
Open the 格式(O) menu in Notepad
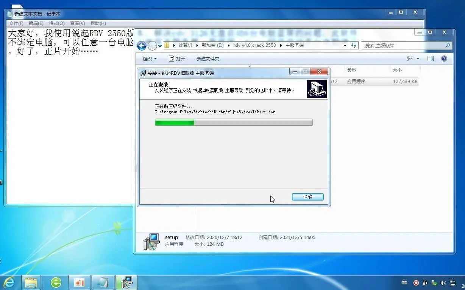click(x=57, y=23)
